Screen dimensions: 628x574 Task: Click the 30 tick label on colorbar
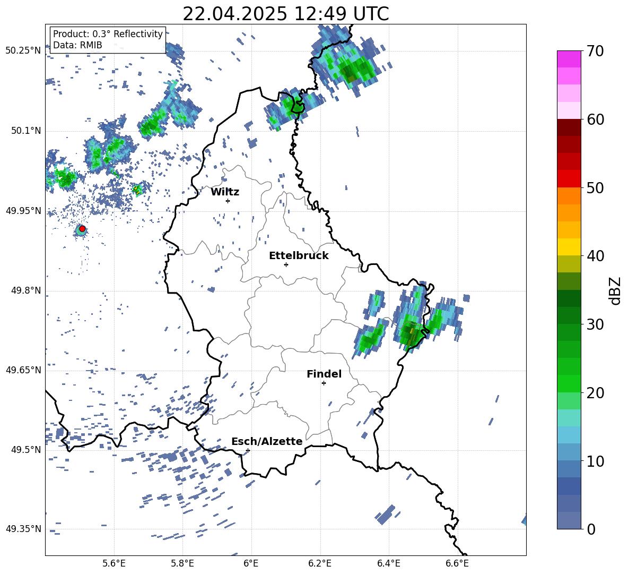tap(595, 324)
